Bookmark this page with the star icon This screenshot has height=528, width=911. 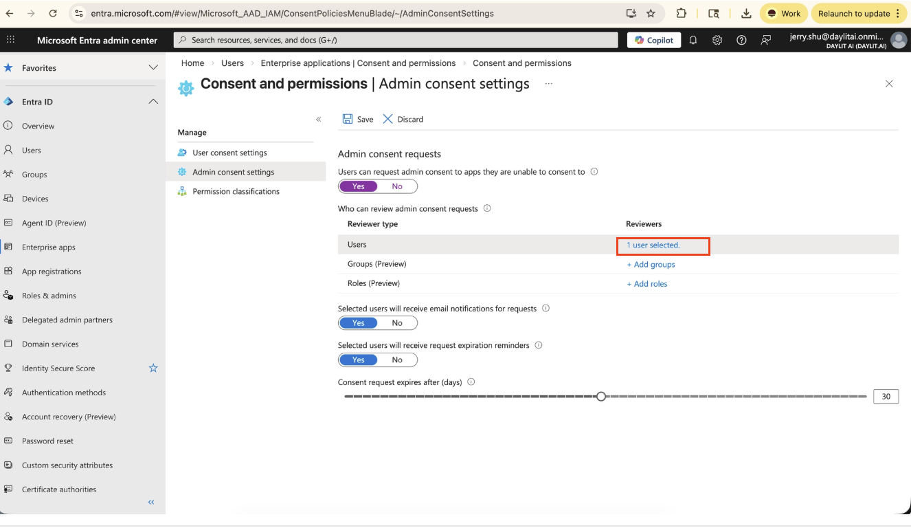[651, 13]
